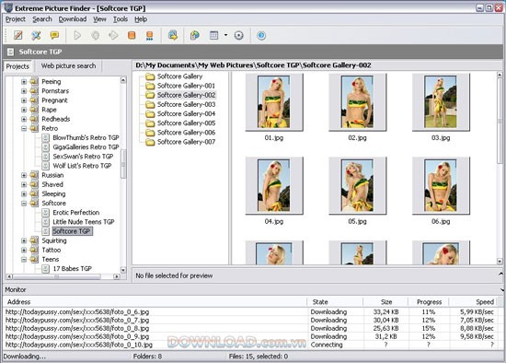Click the edit project properties icon
This screenshot has width=506, height=363.
(18, 35)
